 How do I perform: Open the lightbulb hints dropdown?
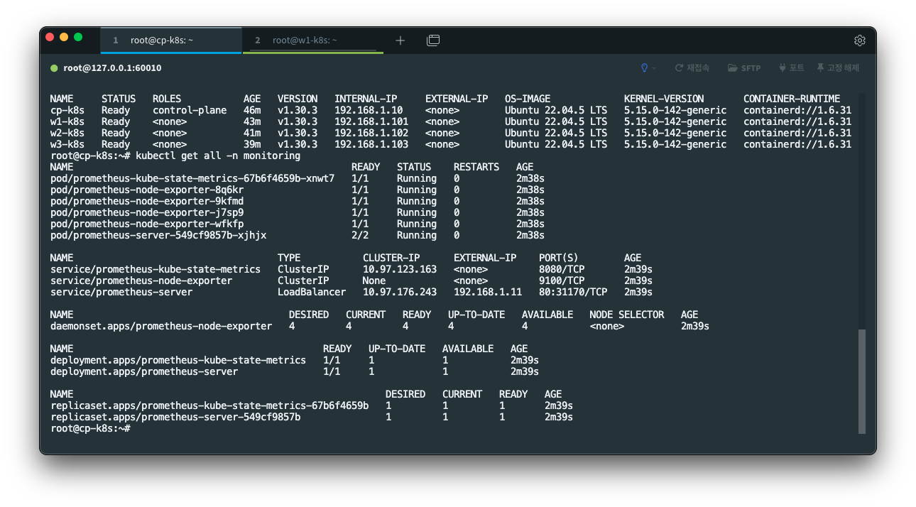pyautogui.click(x=648, y=68)
